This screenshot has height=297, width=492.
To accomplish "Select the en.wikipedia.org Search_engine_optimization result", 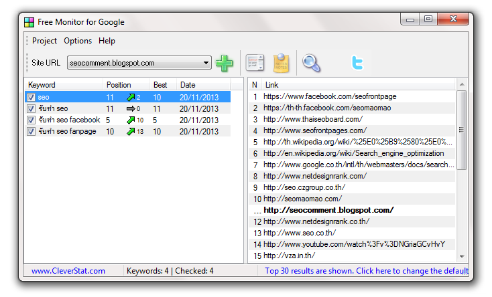I will point(354,153).
